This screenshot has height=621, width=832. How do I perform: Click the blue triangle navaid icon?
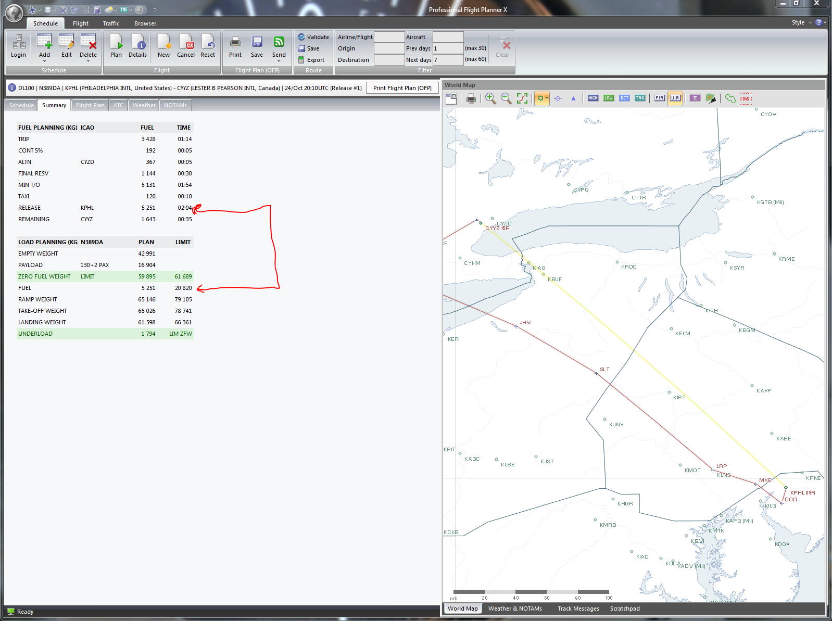pos(574,98)
